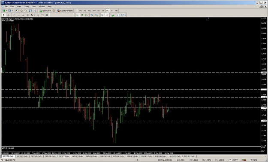
Task: Select the MN timeframe button
Action: coord(116,11)
